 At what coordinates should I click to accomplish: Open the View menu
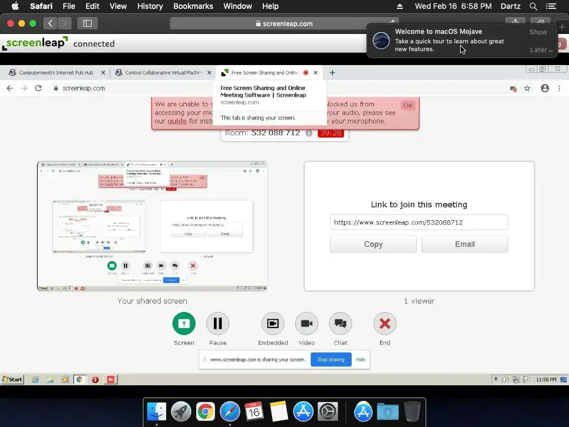point(118,6)
